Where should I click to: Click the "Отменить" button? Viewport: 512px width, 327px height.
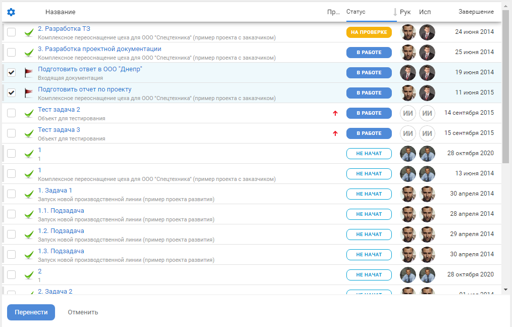(83, 312)
